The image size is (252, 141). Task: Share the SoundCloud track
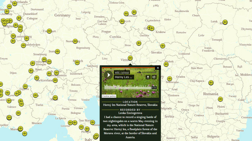(154, 77)
